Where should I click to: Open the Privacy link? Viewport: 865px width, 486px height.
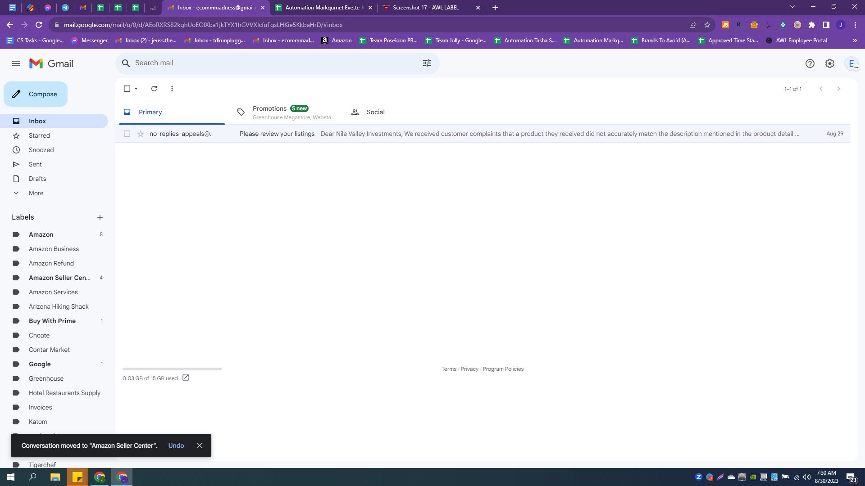[x=469, y=369]
